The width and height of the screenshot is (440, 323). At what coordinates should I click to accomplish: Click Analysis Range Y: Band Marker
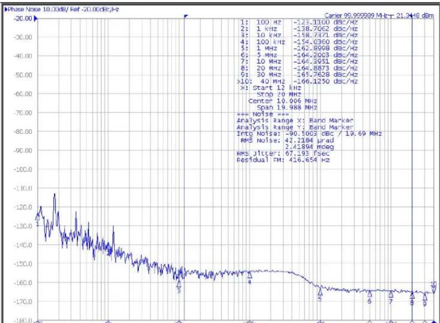[295, 127]
